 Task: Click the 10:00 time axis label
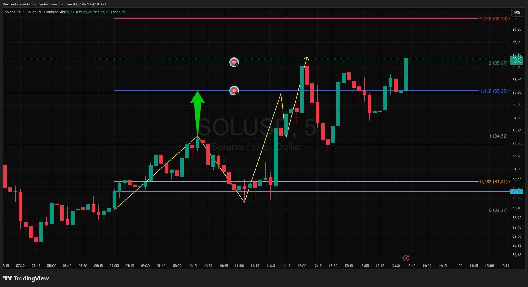[177, 266]
